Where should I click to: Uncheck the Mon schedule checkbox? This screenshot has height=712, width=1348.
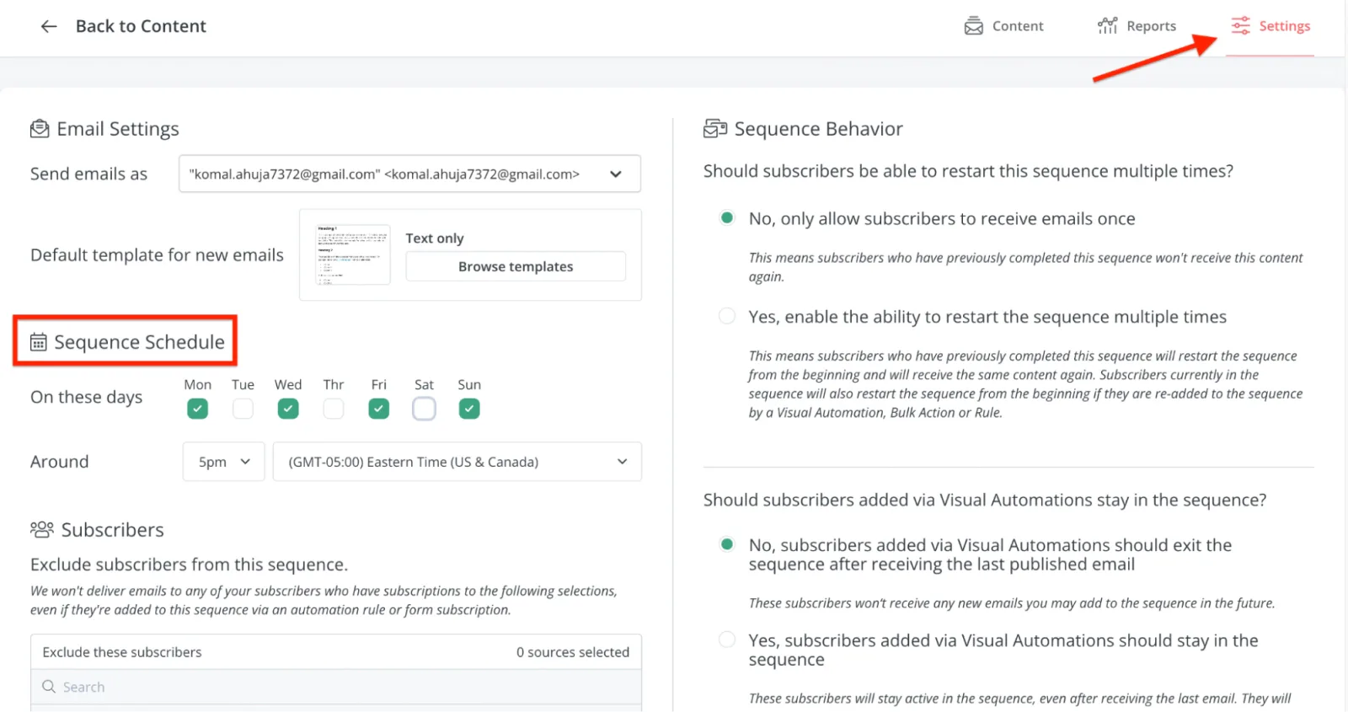(x=197, y=409)
